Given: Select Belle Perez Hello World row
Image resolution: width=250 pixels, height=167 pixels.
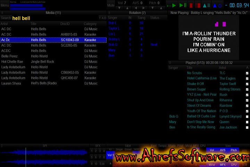Looking at the screenshot, I should click(53, 56).
